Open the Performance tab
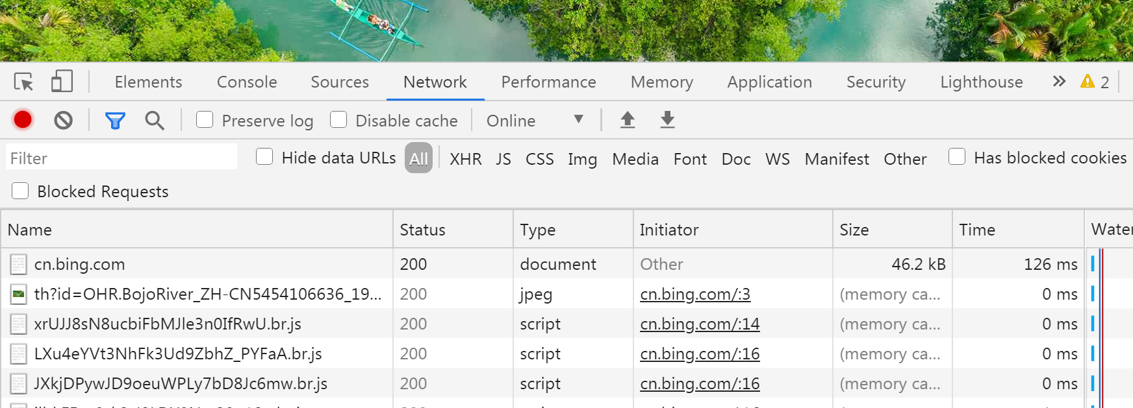Screen dimensions: 1133x408 point(548,82)
